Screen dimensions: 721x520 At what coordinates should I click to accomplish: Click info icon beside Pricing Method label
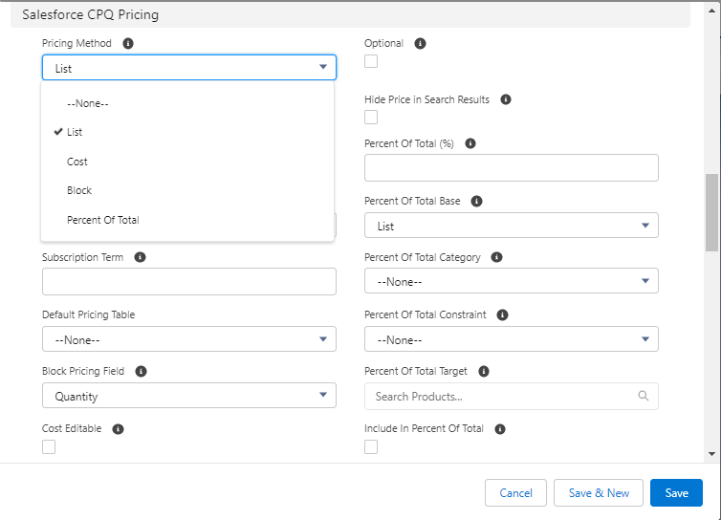[128, 44]
